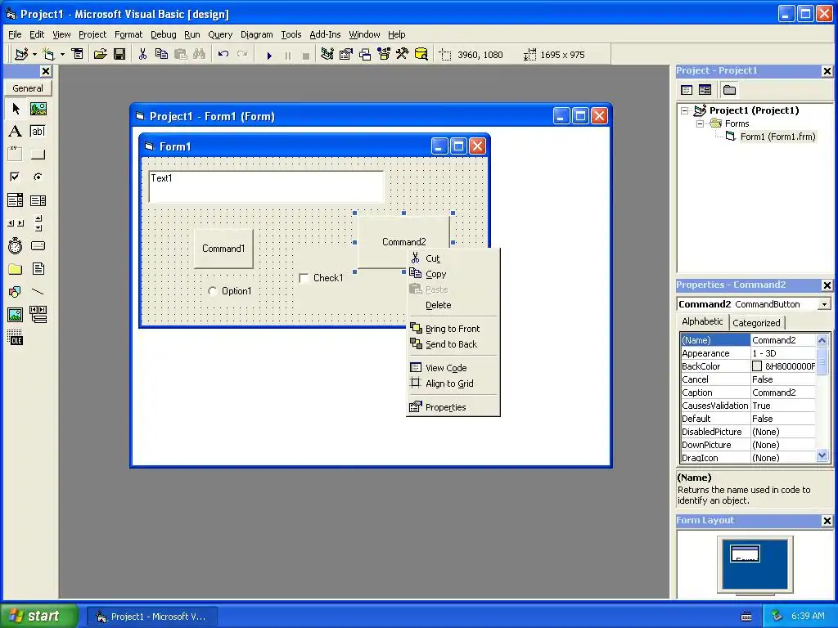Viewport: 838px width, 628px height.
Task: Select the Timer control in the toolbox
Action: (x=16, y=245)
